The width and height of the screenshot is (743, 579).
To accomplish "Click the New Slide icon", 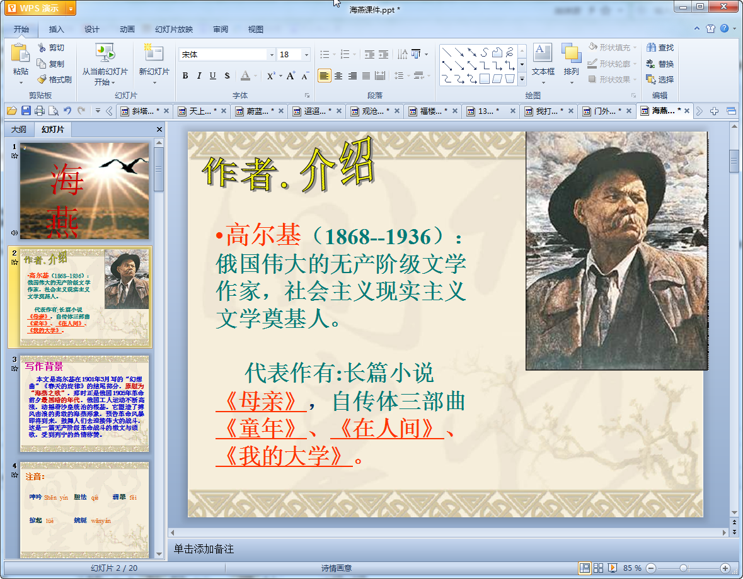I will pyautogui.click(x=154, y=53).
